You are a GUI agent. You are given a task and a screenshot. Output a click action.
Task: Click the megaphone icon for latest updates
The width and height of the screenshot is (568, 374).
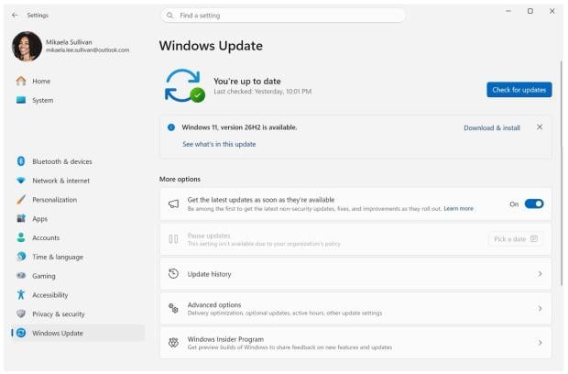[173, 204]
